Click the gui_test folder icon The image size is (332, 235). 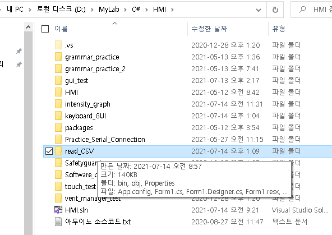point(58,80)
